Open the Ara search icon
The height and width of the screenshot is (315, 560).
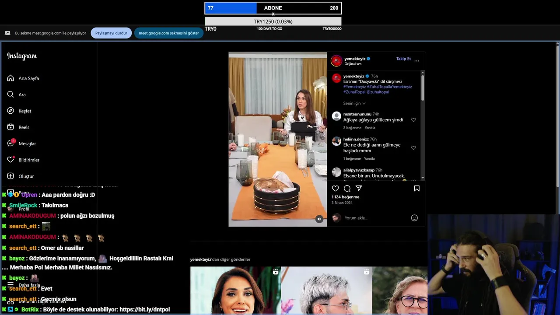coord(10,94)
